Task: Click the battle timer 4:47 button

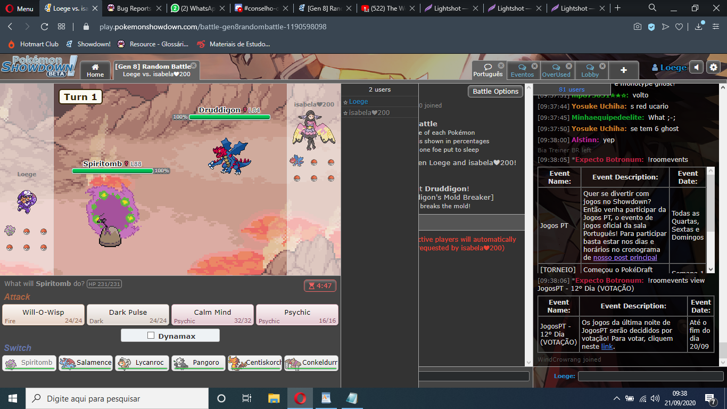Action: pyautogui.click(x=320, y=286)
